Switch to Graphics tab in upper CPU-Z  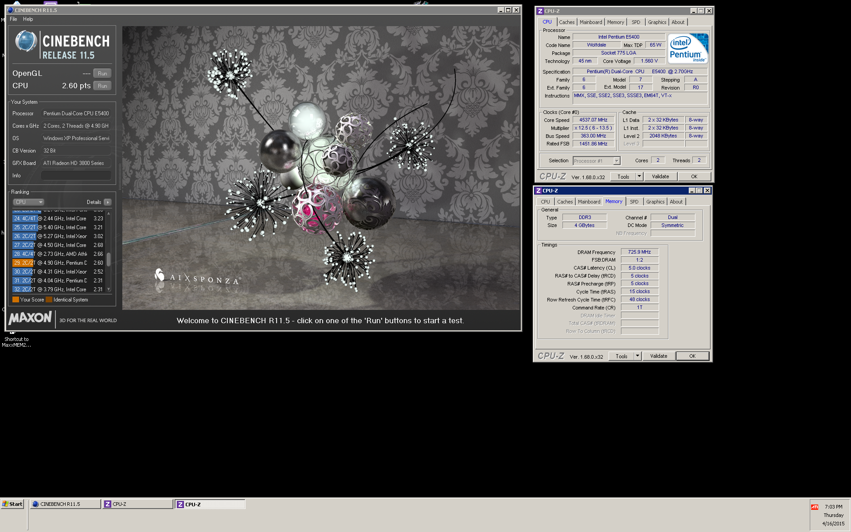point(657,22)
